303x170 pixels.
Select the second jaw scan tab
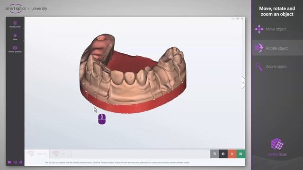tap(61, 154)
